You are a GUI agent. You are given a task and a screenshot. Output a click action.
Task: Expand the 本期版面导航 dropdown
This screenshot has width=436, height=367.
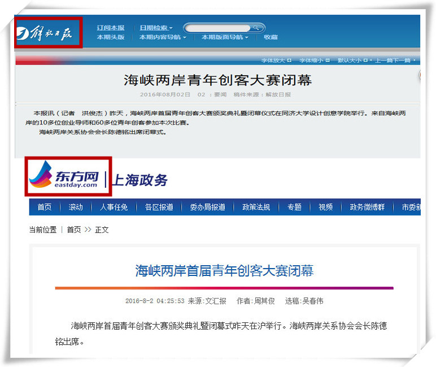click(225, 37)
